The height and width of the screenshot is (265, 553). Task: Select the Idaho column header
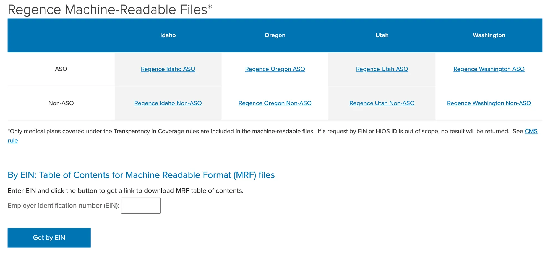tap(168, 35)
